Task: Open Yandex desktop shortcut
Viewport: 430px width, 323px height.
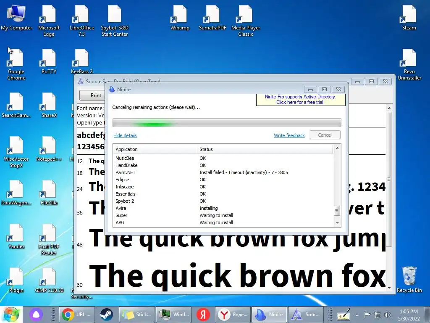Action: 16,237
